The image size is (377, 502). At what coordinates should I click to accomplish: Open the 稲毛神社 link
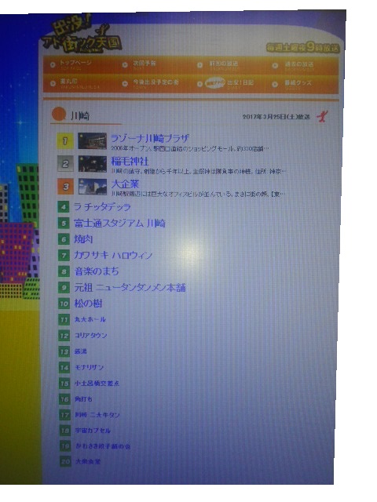pos(130,161)
